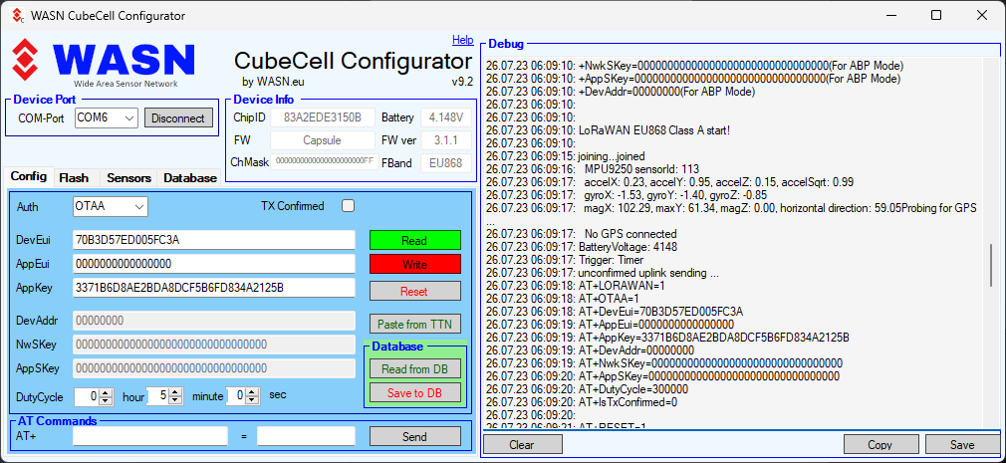This screenshot has height=463, width=1006.
Task: Click log line 'joining...joined'
Action: click(x=612, y=156)
